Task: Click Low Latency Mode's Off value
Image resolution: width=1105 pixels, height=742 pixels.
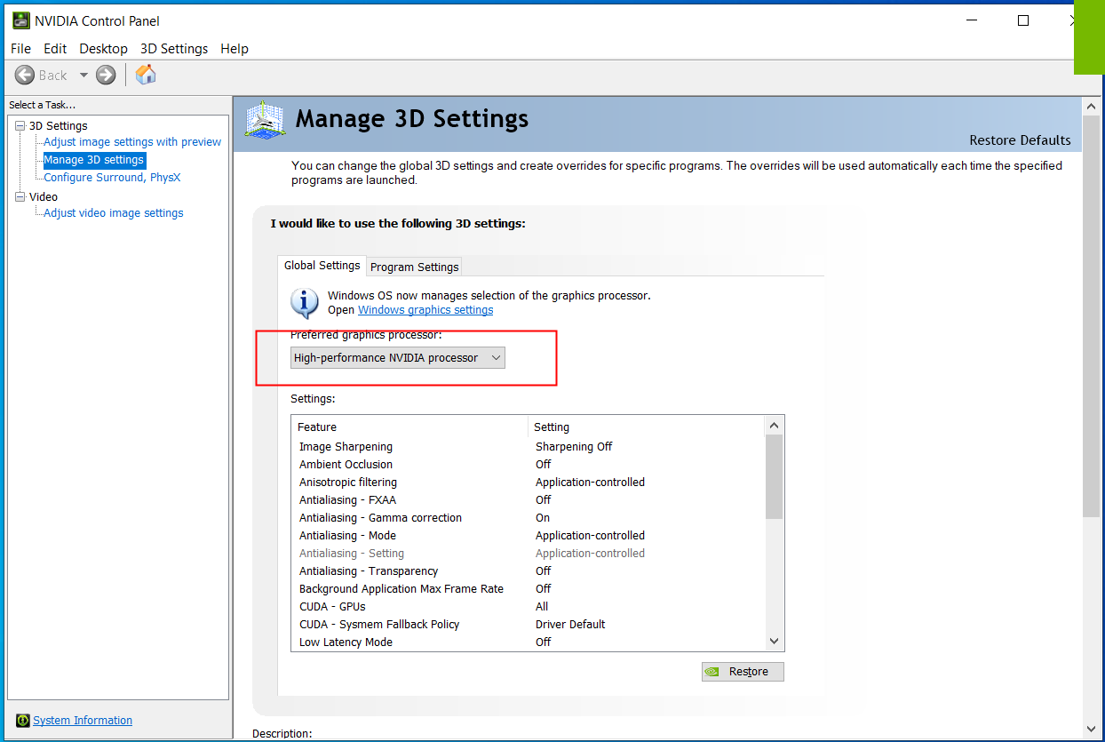Action: coord(543,642)
